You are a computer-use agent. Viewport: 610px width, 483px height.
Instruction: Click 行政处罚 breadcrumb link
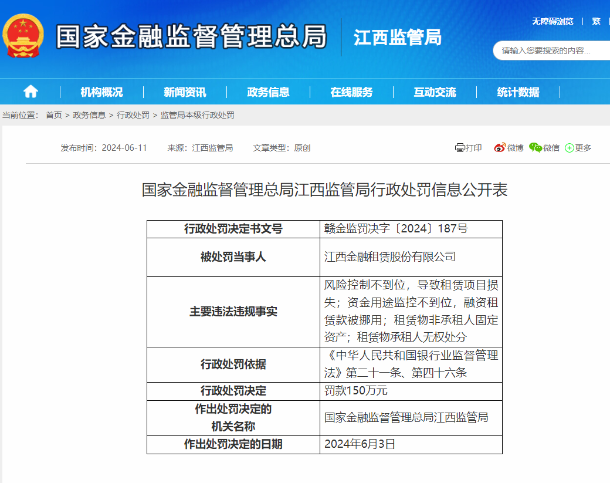[x=133, y=115]
